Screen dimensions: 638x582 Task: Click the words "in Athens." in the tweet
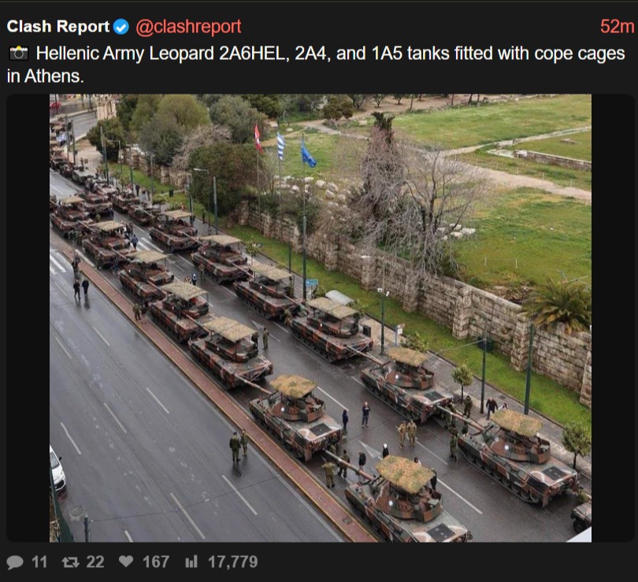click(x=45, y=76)
